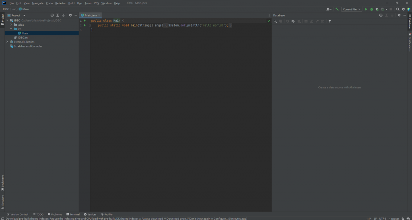This screenshot has height=220, width=412.
Task: Open the Services tool window
Action: tap(90, 214)
